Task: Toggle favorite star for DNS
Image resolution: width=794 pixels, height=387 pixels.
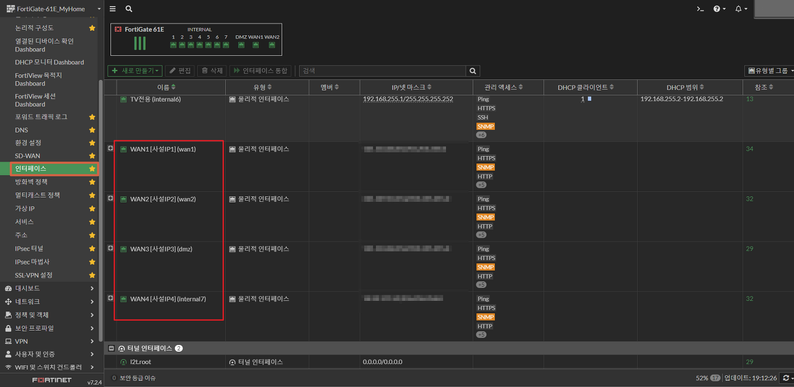Action: pos(92,130)
